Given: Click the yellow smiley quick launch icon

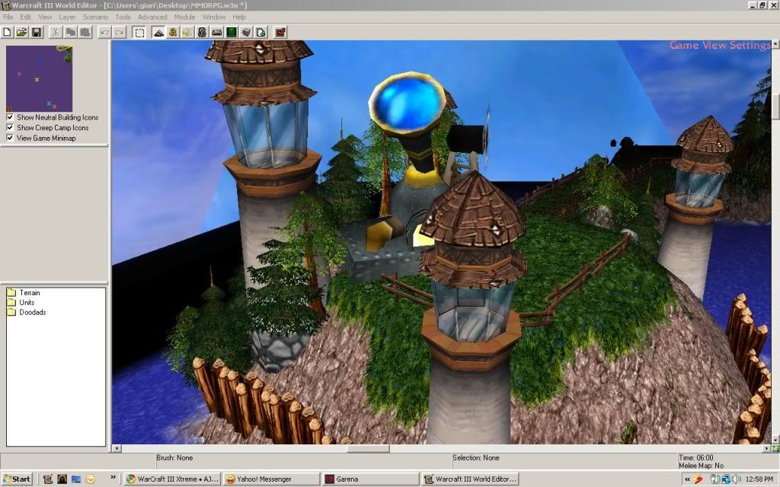Looking at the screenshot, I should pos(90,479).
